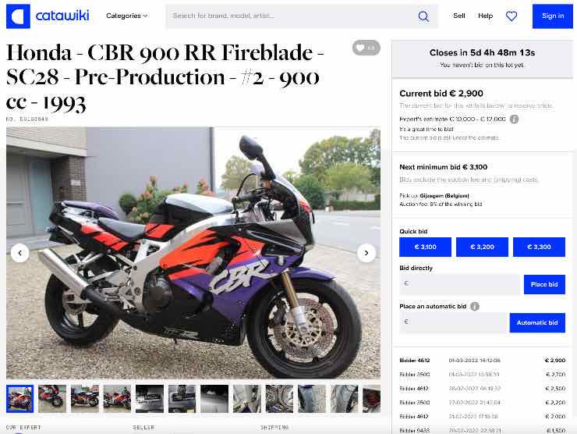Click the Automatic bid button
Viewport: 577px width, 434px height.
point(537,322)
